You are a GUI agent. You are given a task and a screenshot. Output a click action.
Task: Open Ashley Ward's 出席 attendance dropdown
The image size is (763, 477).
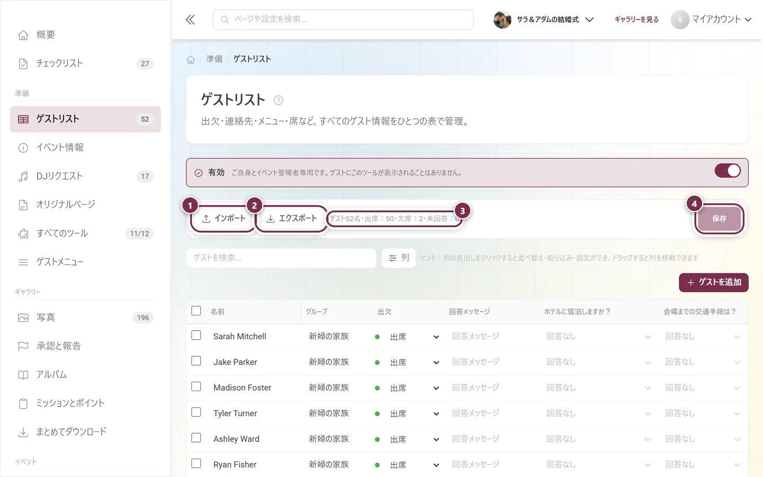407,439
